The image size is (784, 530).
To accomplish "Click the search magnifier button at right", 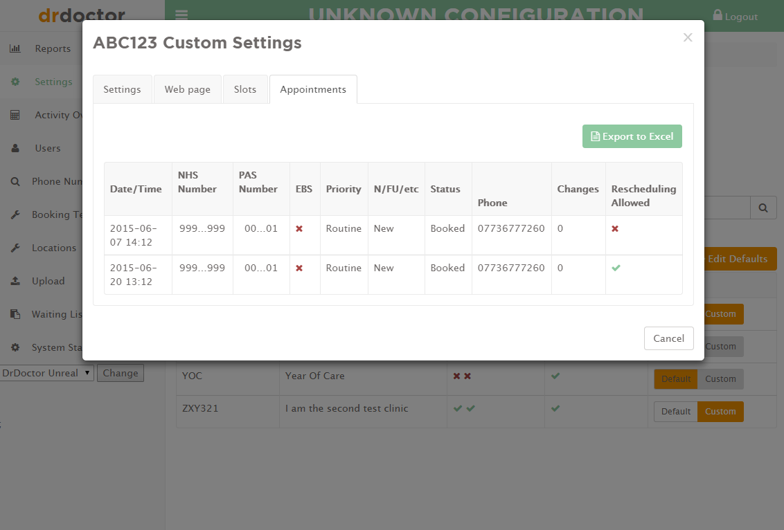I will [x=763, y=207].
